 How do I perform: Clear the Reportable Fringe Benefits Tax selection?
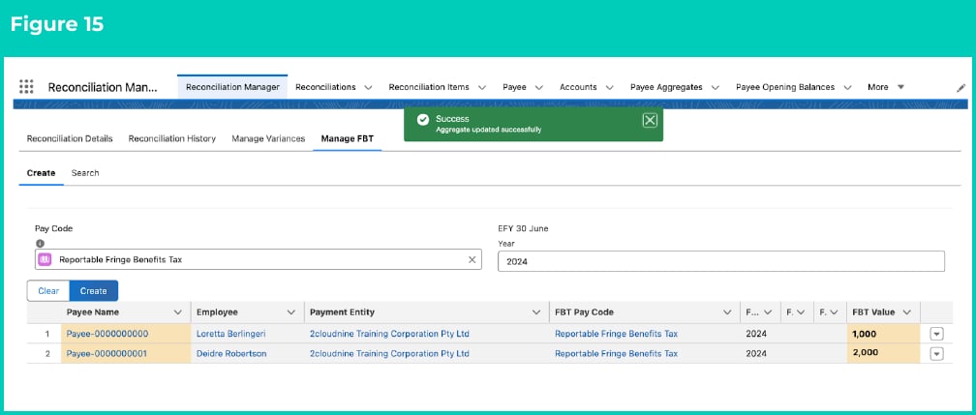tap(472, 259)
